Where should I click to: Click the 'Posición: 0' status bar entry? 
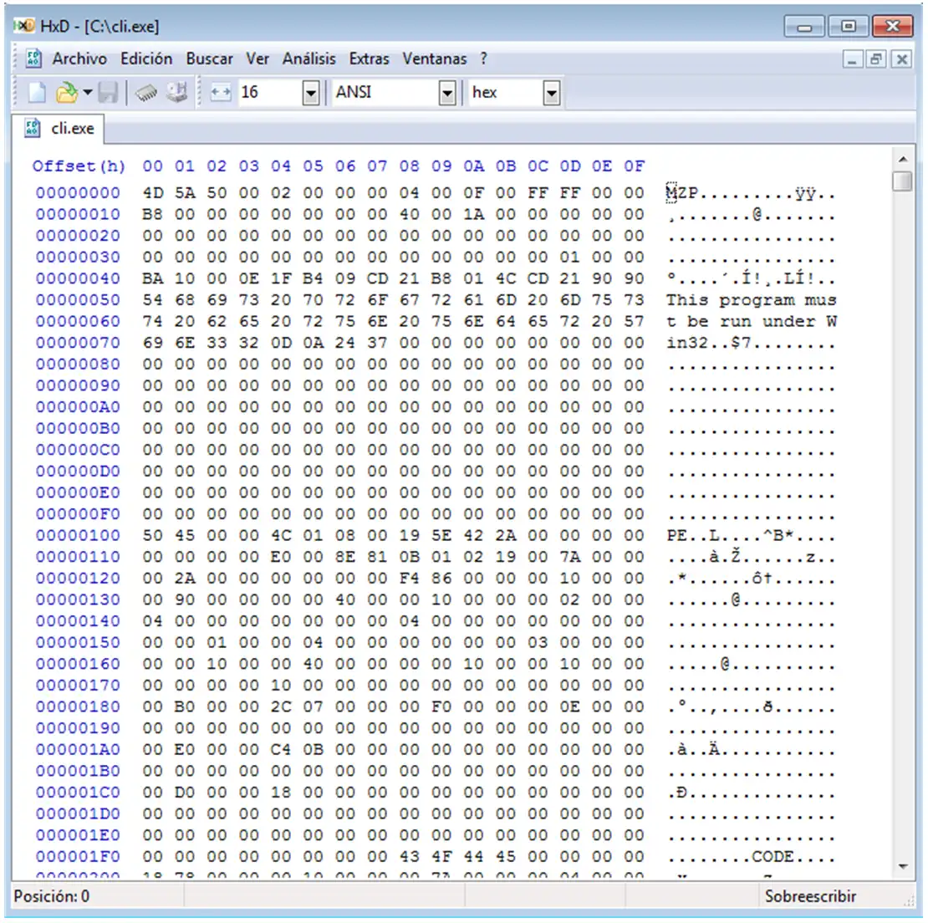[52, 895]
